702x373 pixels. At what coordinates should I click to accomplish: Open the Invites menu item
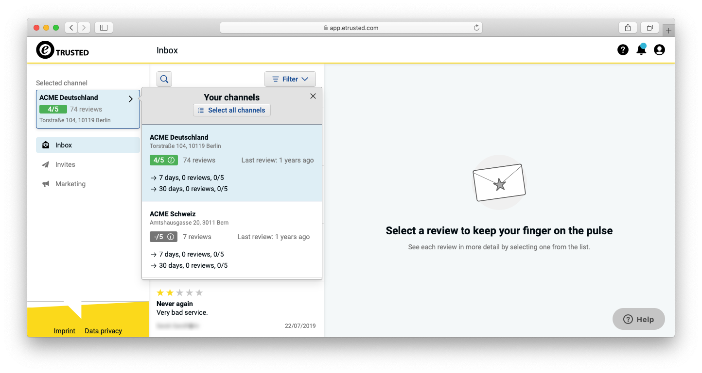click(65, 164)
